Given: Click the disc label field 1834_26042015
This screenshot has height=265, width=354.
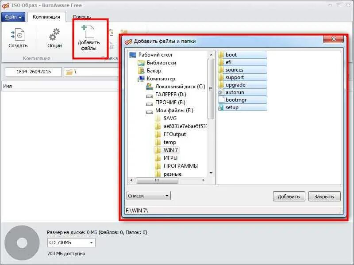Looking at the screenshot, I should point(34,72).
